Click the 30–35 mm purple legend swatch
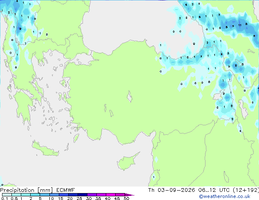The height and width of the screenshot is (200, 259). pyautogui.click(x=92, y=195)
